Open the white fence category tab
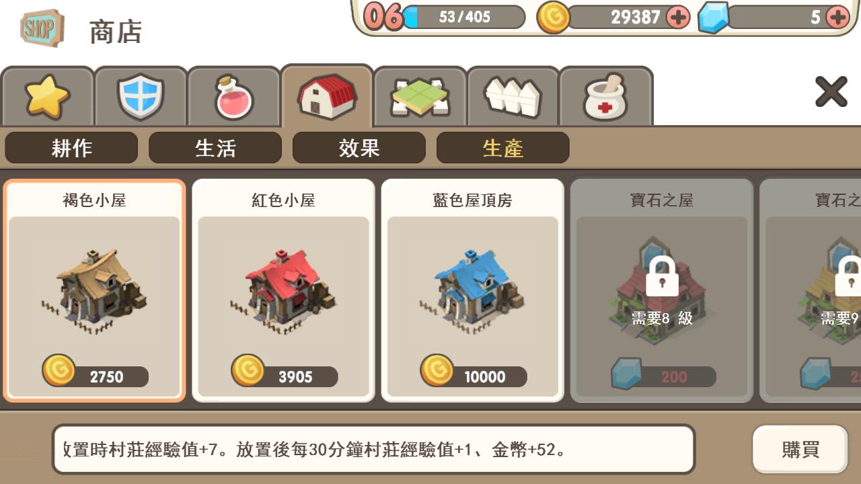Viewport: 861px width, 484px height. click(513, 96)
